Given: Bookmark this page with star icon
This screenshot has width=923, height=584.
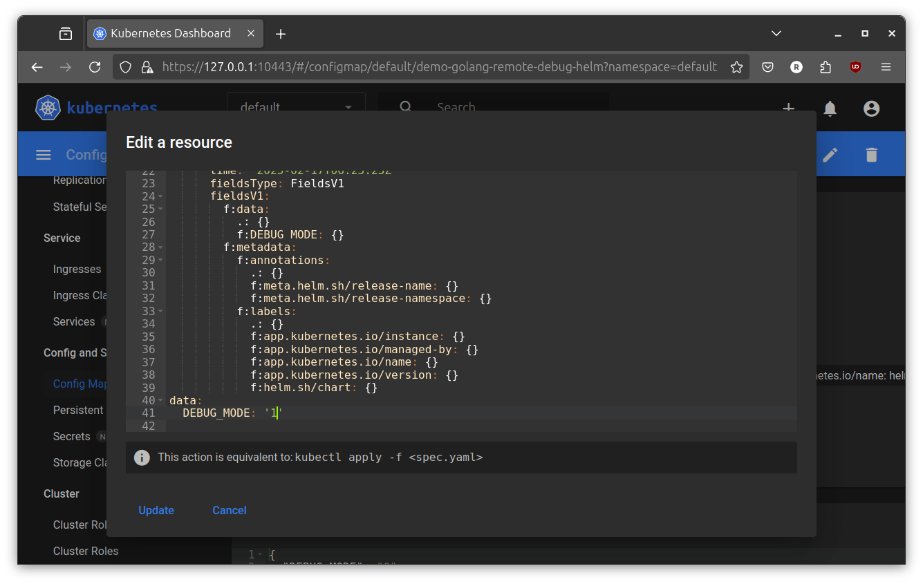Looking at the screenshot, I should 736,67.
